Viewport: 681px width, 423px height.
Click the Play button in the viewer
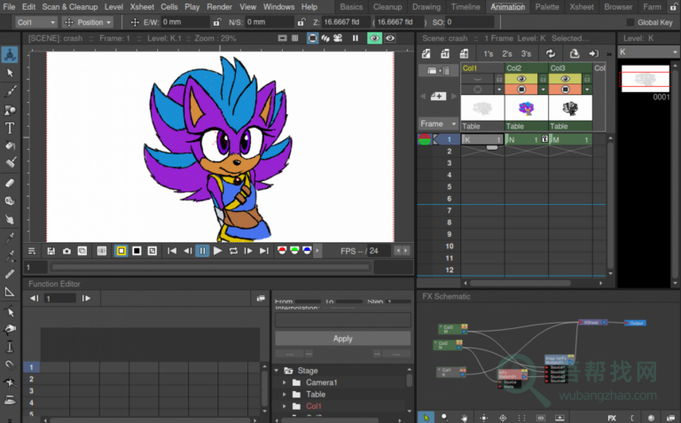[x=218, y=251]
